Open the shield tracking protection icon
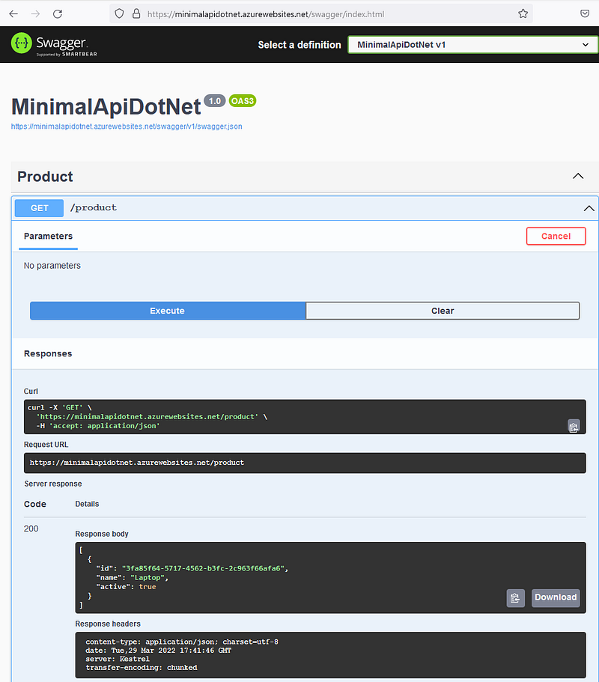This screenshot has width=599, height=682. pyautogui.click(x=119, y=14)
